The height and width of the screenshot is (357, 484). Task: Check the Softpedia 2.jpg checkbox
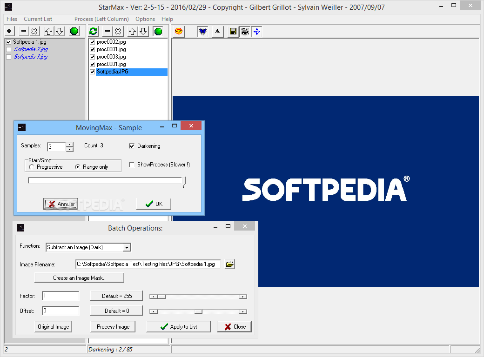pyautogui.click(x=9, y=49)
